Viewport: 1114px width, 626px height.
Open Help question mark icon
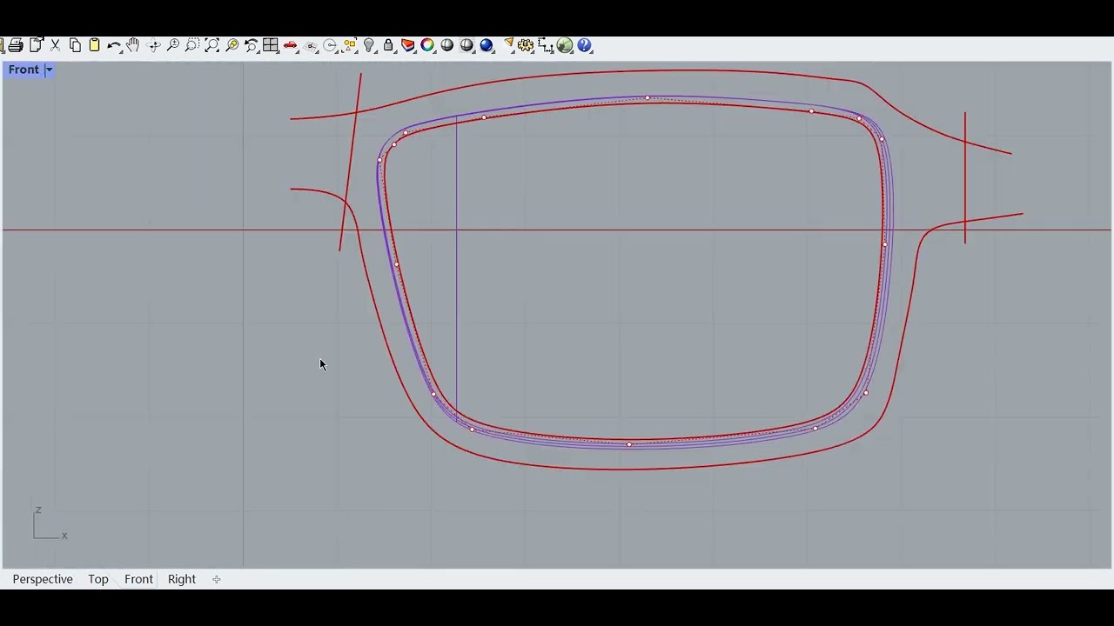(x=585, y=45)
